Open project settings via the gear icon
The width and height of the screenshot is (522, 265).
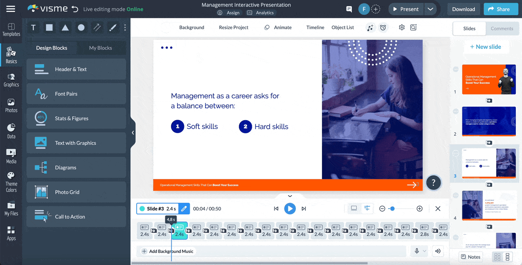pos(402,27)
